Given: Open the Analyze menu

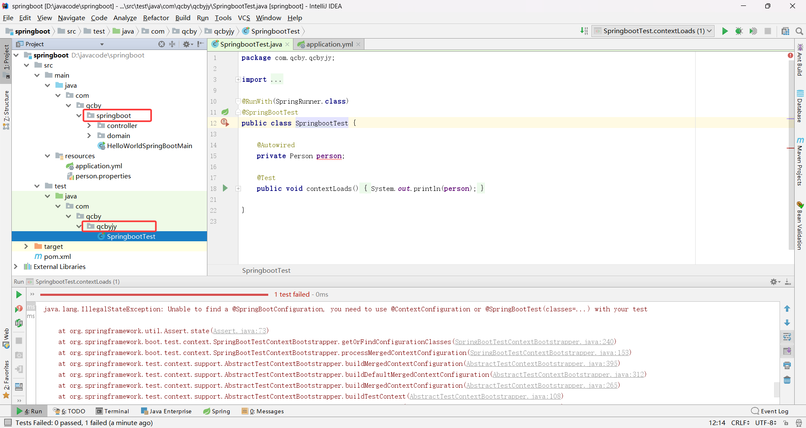Looking at the screenshot, I should [x=125, y=18].
